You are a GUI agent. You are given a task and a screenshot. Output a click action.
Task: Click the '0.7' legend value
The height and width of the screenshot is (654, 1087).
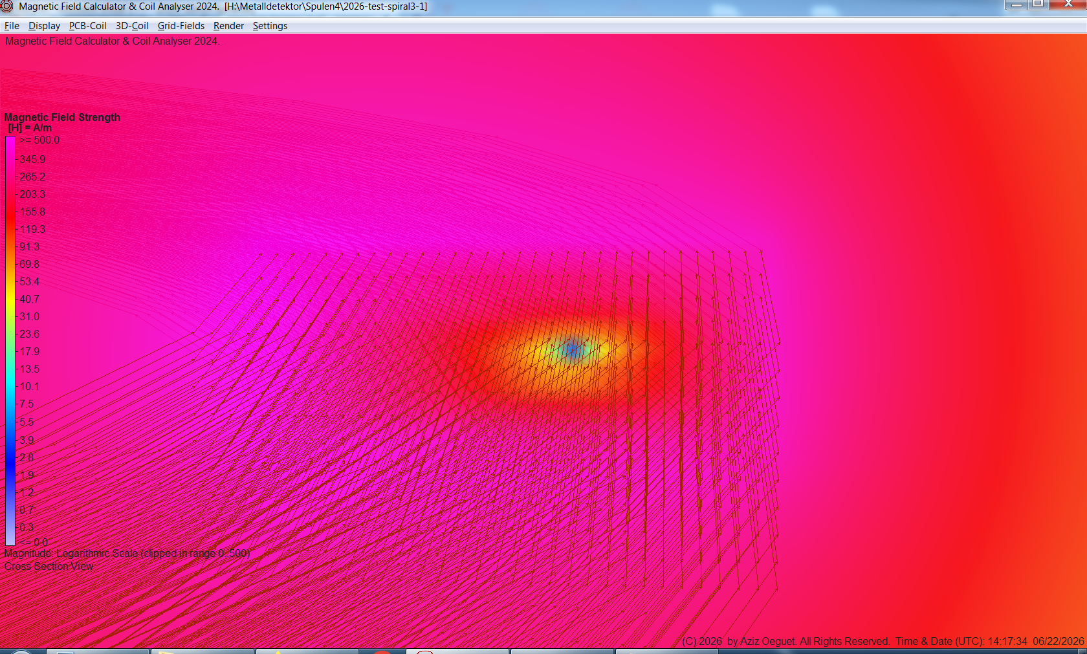pyautogui.click(x=27, y=510)
